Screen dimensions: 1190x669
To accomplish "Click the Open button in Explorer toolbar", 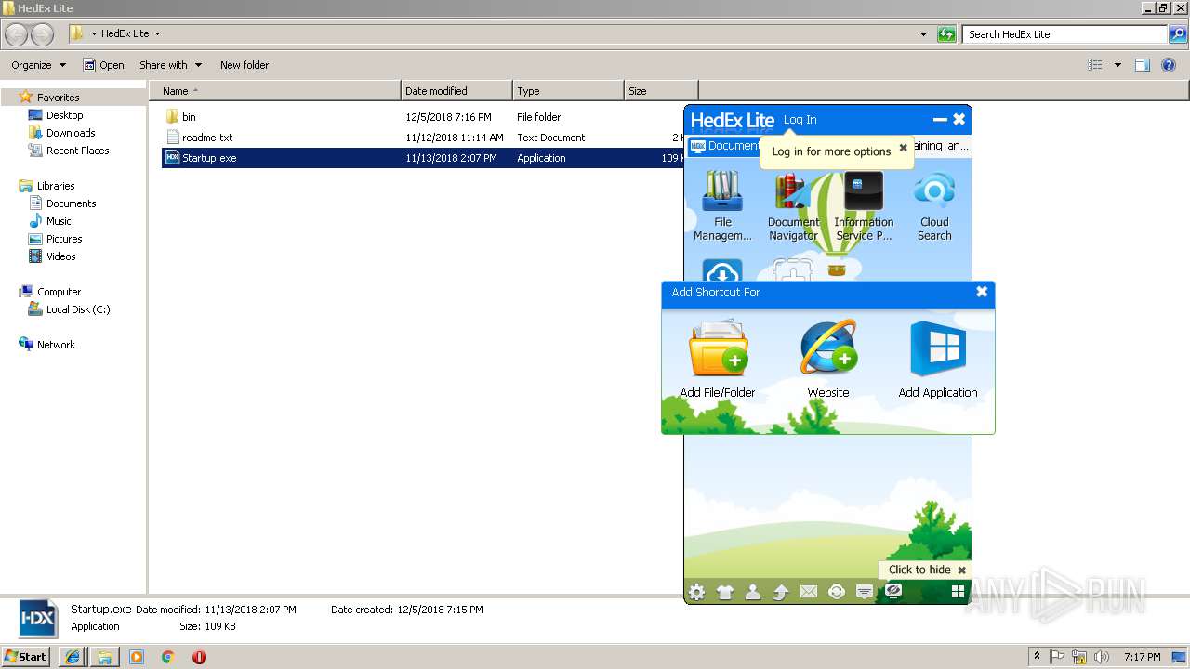I will (103, 65).
